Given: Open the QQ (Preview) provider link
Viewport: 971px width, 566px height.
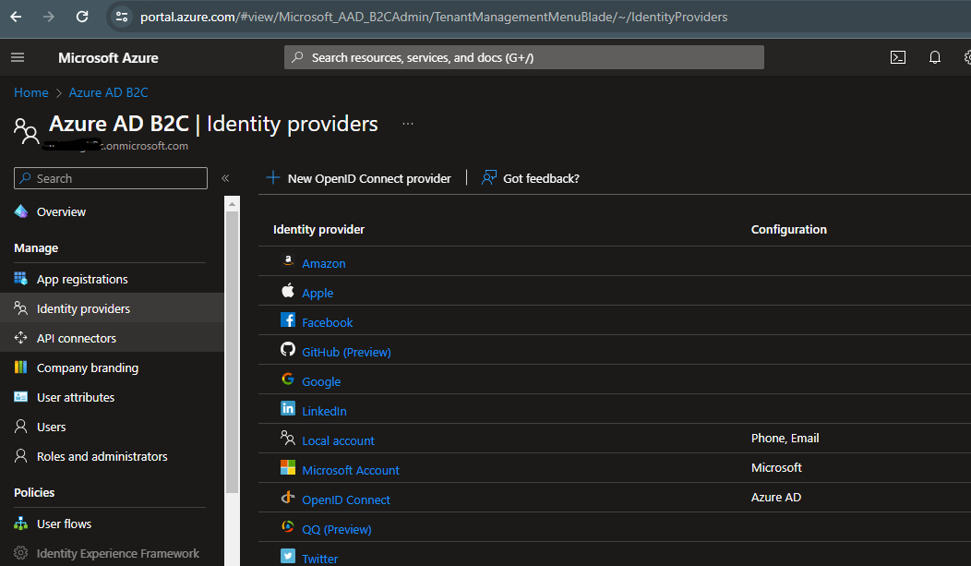Looking at the screenshot, I should (336, 529).
